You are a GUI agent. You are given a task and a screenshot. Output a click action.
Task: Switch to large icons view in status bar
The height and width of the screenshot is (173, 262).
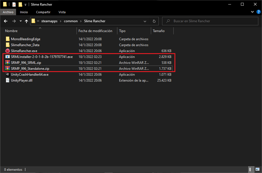257,169
